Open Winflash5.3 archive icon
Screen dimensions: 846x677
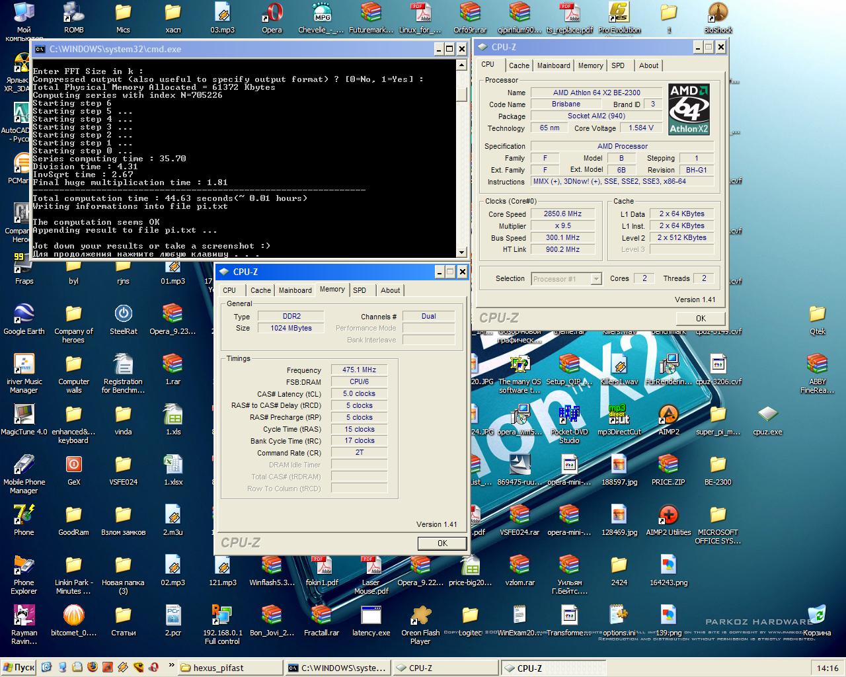272,570
